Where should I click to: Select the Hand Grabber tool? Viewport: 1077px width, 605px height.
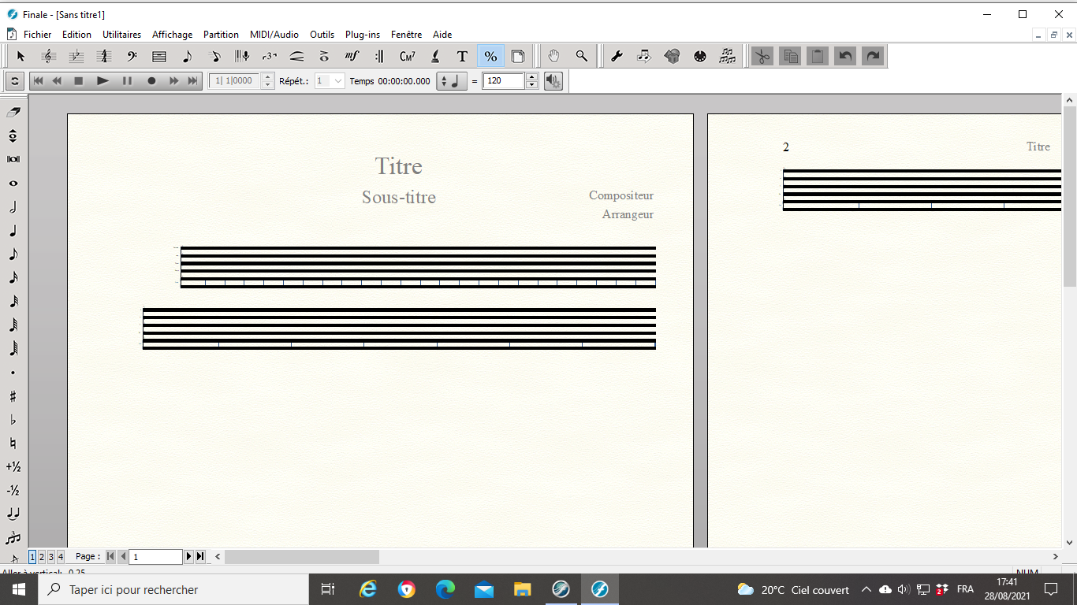pos(553,56)
